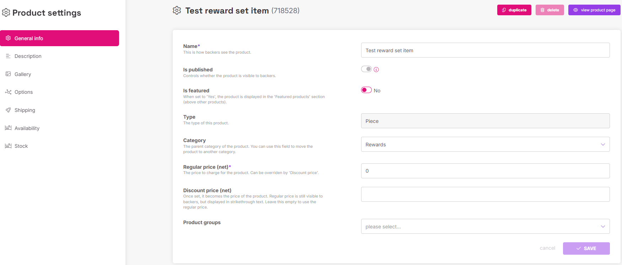The width and height of the screenshot is (622, 265).
Task: Click the Availability sidebar icon
Action: pos(8,128)
